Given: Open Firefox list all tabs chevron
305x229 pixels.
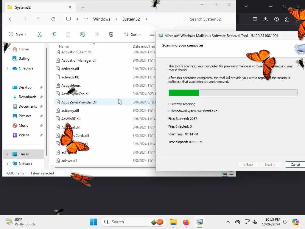Looking at the screenshot, I should [x=246, y=7].
